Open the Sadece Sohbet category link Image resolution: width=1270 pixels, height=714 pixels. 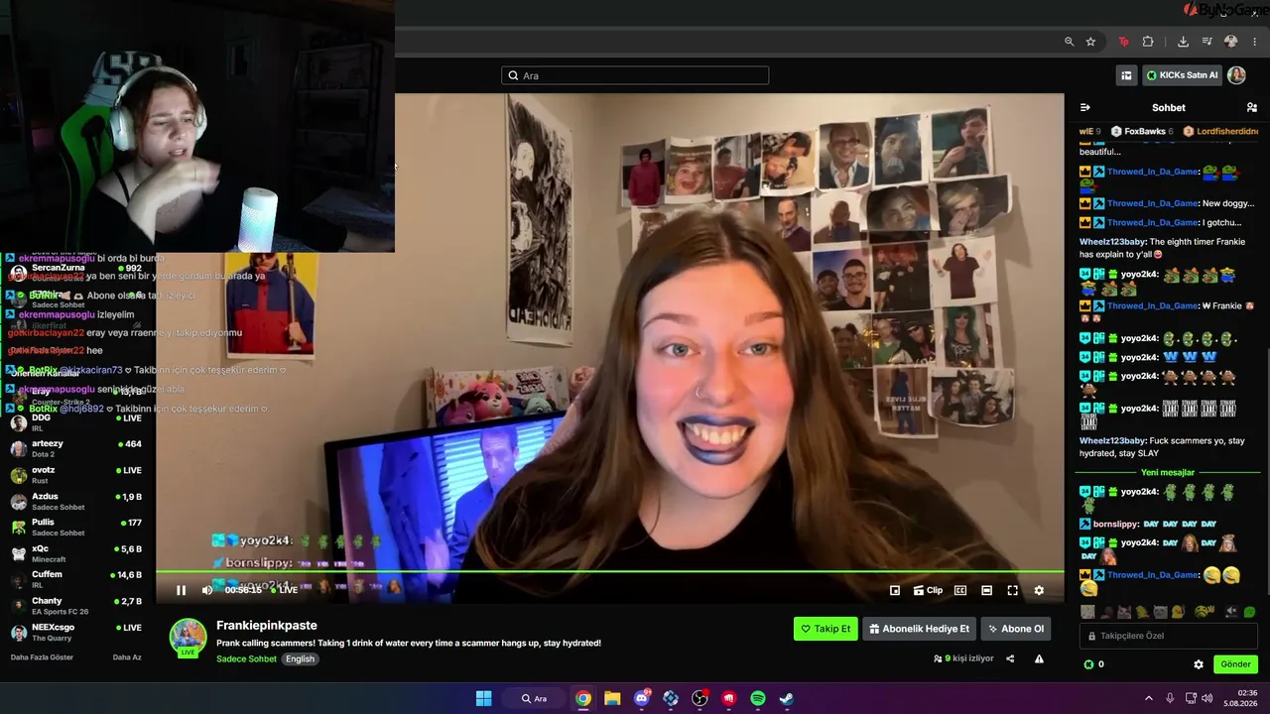[246, 658]
